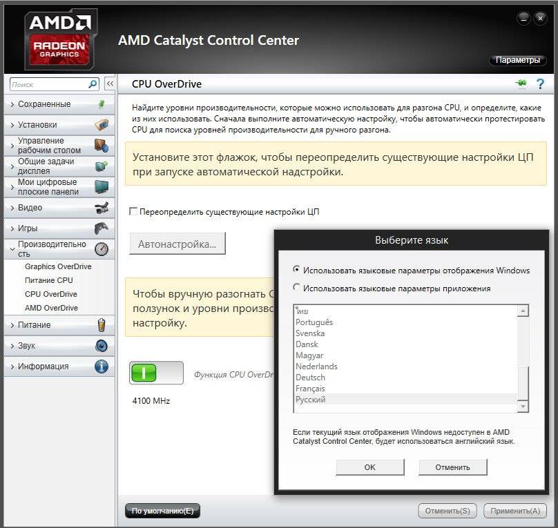Click the digital flat panels monitor icon
This screenshot has height=528, width=558.
coord(102,186)
